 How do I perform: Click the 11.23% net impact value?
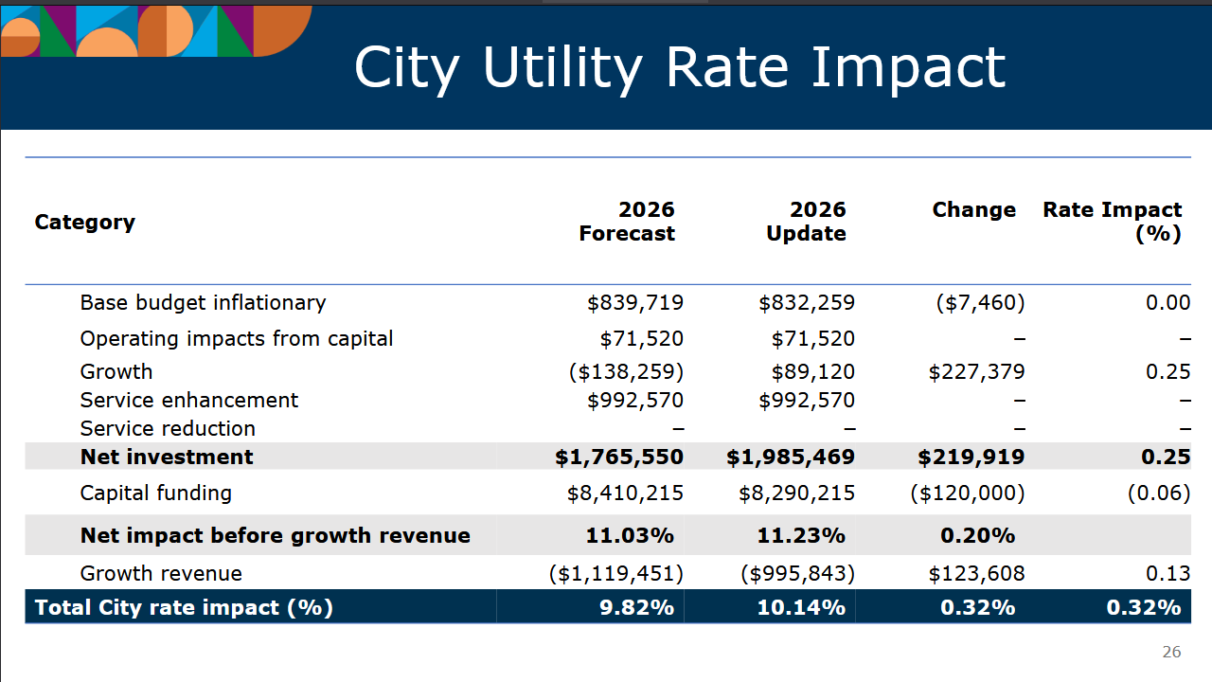tap(800, 536)
